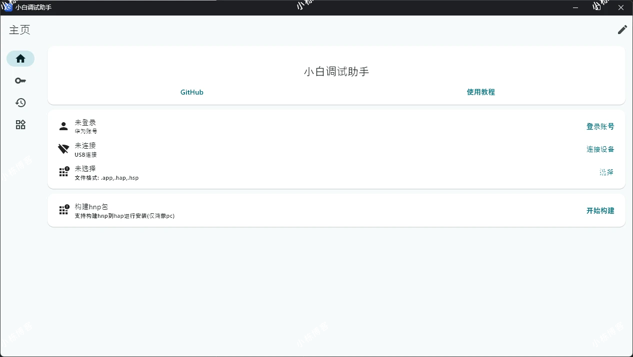Click the build icon beside 构建hnp包
Viewport: 633px width, 357px height.
coord(63,210)
